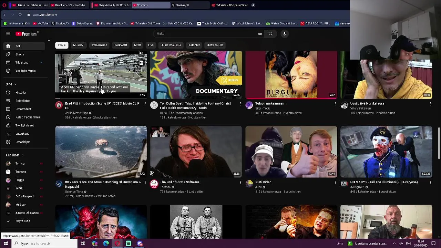This screenshot has width=441, height=248.
Task: Open a new browser tab with plus
Action: [253, 5]
